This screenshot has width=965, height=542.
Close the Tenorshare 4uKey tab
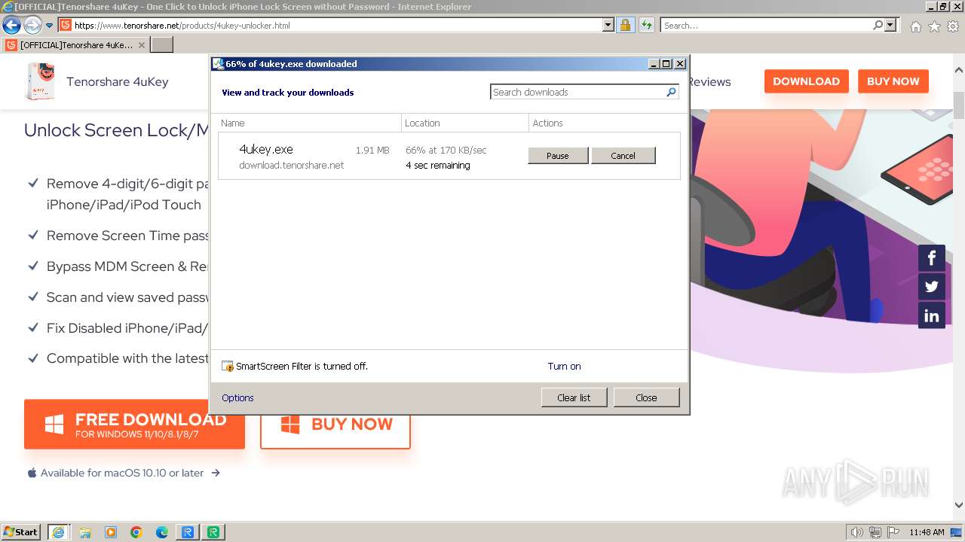142,45
